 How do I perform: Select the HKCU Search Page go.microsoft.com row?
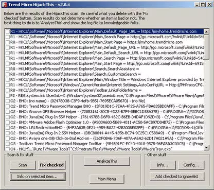point(107,37)
